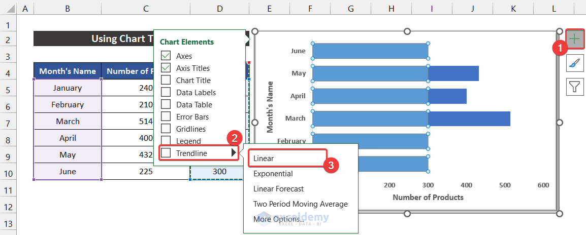The width and height of the screenshot is (586, 235).
Task: Open the Chart Filters funnel button
Action: click(x=574, y=87)
